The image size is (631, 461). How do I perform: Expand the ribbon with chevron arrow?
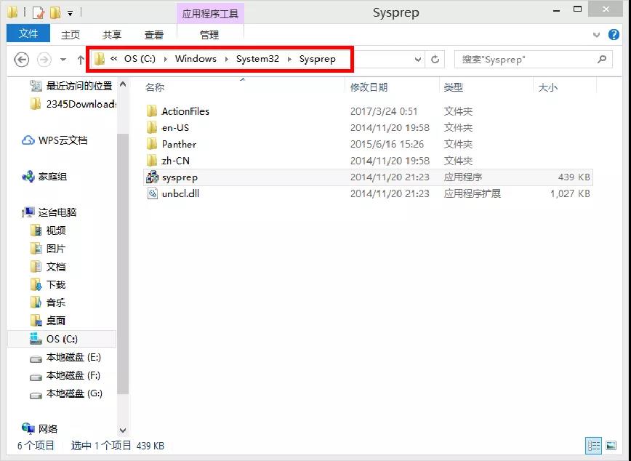[598, 34]
